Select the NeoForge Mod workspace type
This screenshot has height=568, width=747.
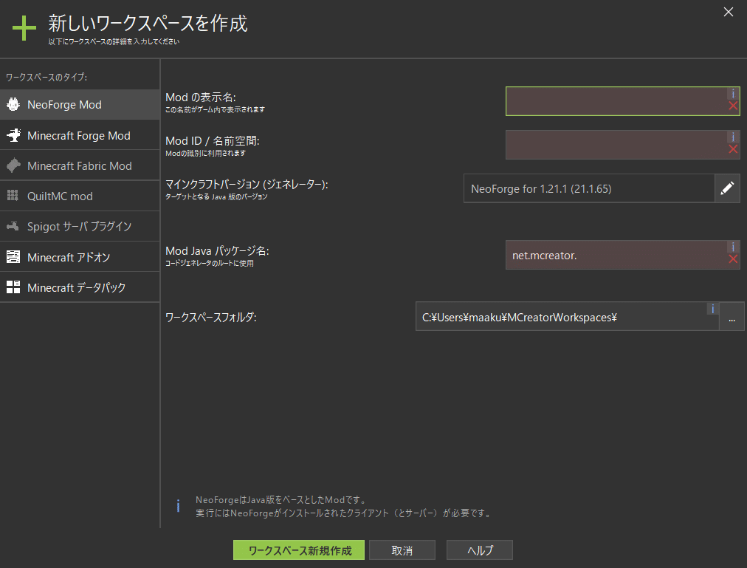point(80,104)
